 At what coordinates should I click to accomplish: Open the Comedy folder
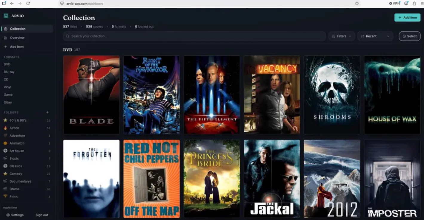[27, 173]
